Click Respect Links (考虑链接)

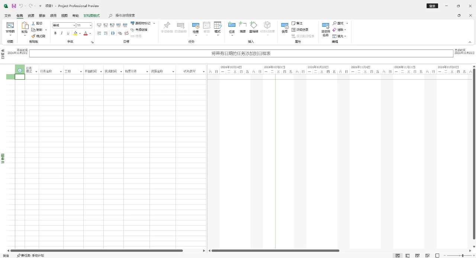tap(139, 30)
